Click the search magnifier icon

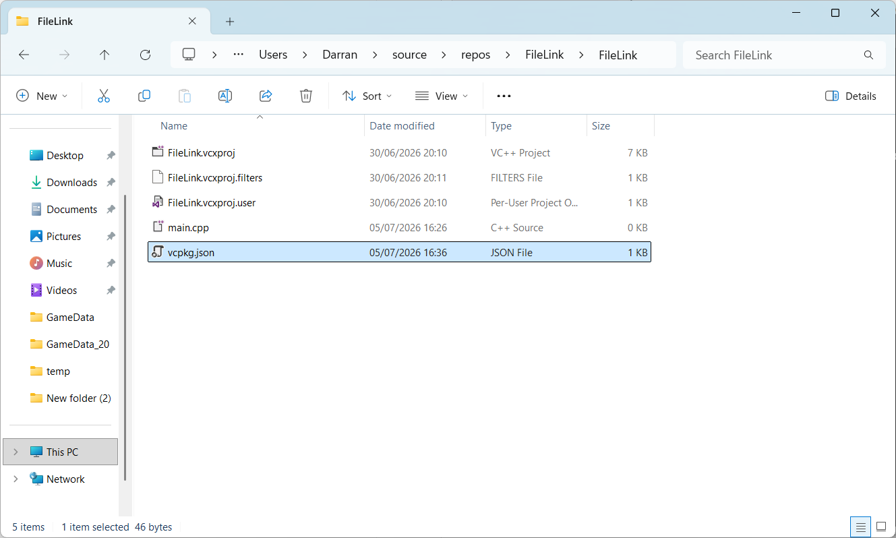pos(868,55)
